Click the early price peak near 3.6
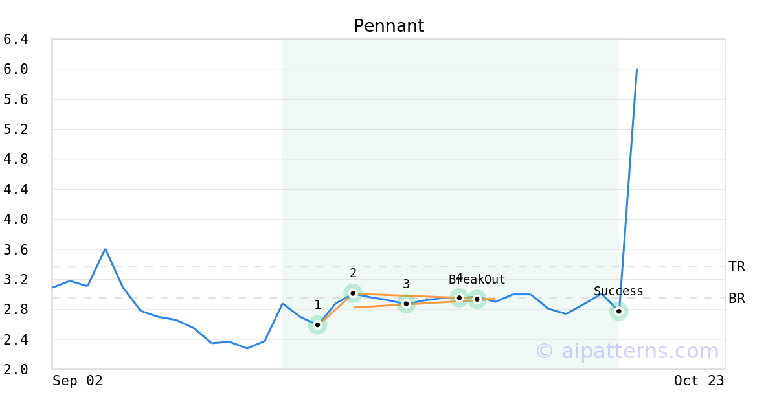The width and height of the screenshot is (777, 408). coord(105,249)
